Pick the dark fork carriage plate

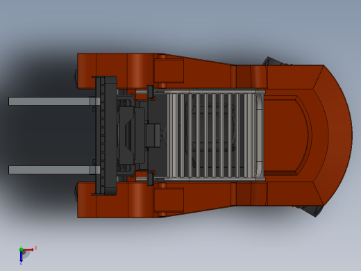coord(106,135)
